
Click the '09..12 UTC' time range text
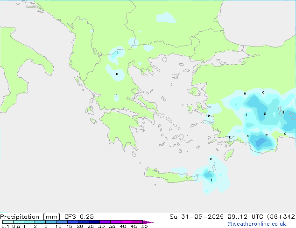pos(246,217)
